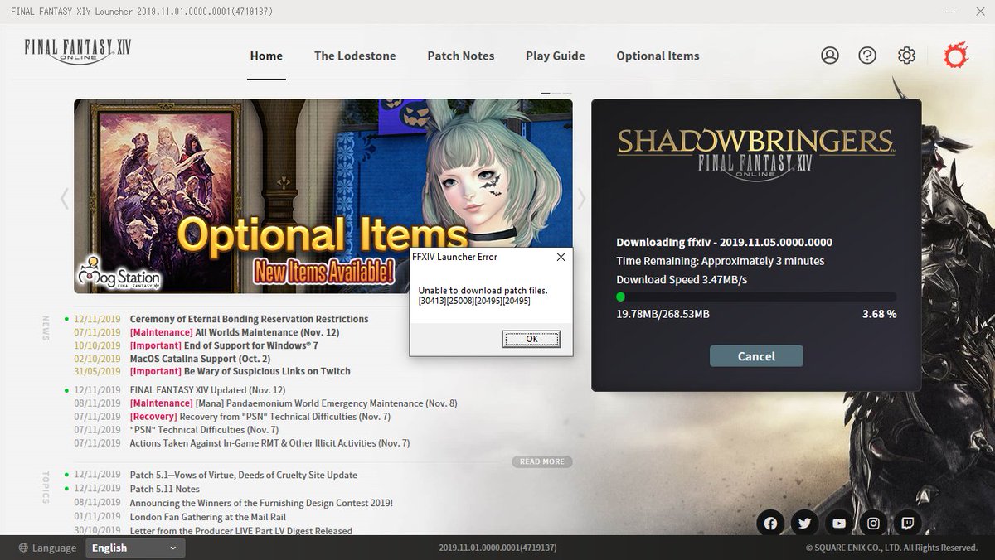The image size is (995, 560).
Task: Open The Lodestone tab
Action: [x=355, y=56]
